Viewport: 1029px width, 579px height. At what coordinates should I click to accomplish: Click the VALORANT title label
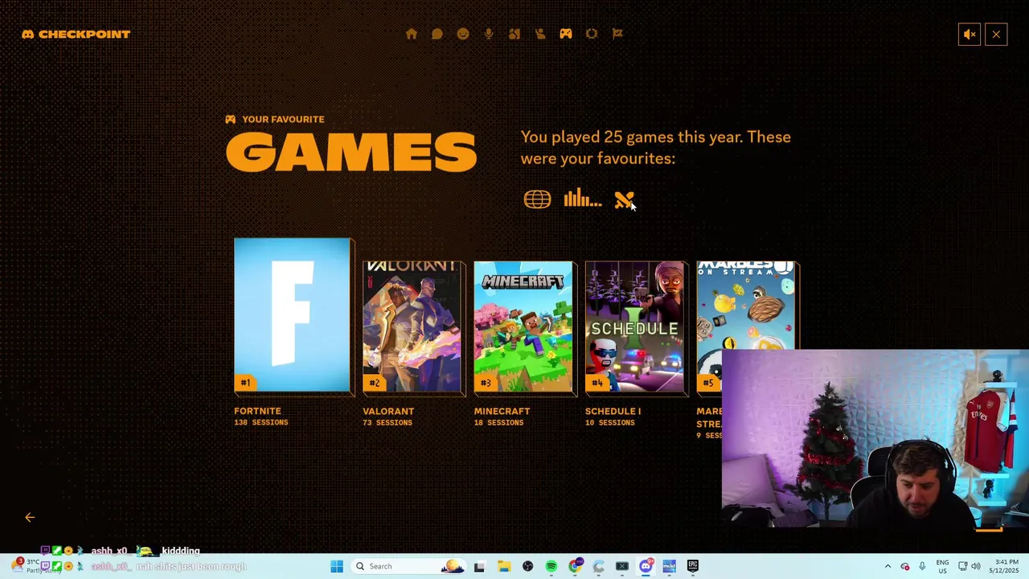388,411
